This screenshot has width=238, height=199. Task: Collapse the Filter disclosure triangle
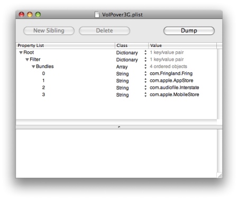point(27,60)
